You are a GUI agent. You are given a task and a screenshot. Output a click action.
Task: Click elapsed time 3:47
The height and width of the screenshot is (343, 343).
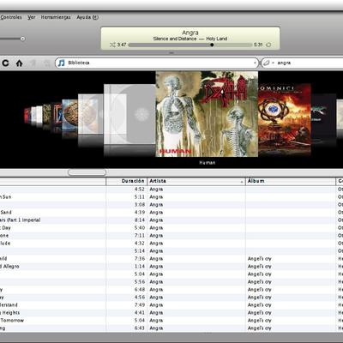click(x=122, y=45)
